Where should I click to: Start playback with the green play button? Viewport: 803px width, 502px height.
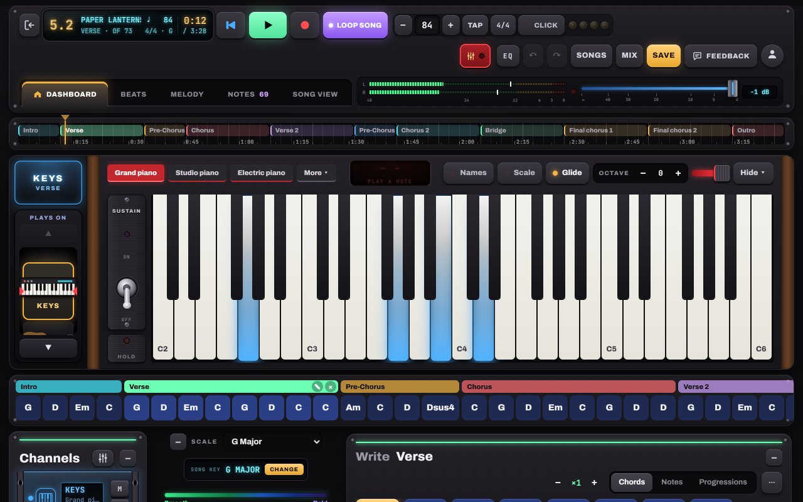[x=268, y=25]
